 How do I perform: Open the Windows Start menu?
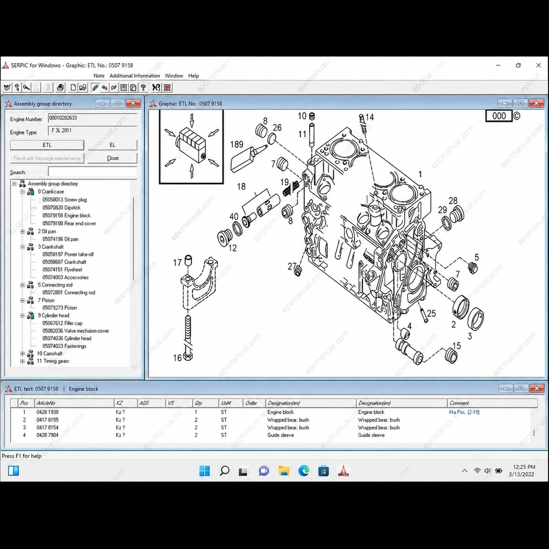click(x=204, y=471)
